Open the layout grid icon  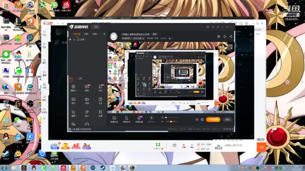click(x=218, y=36)
